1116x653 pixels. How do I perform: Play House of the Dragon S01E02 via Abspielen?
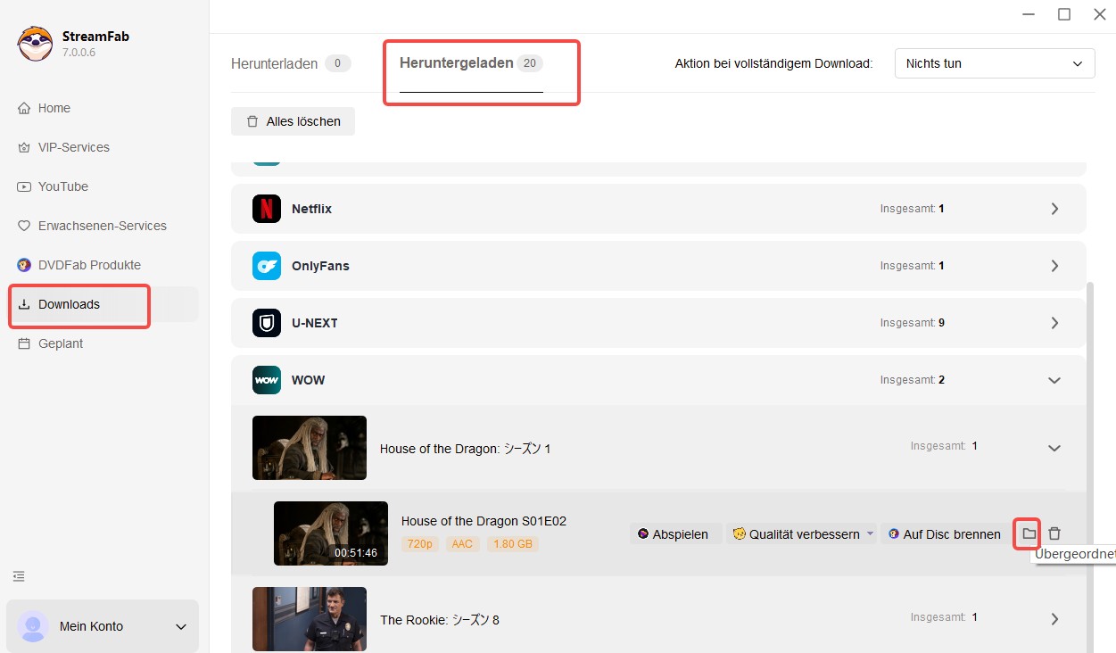pyautogui.click(x=675, y=533)
